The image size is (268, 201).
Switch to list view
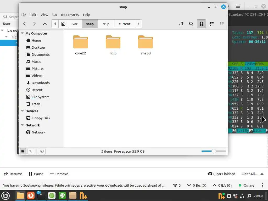pos(211,24)
